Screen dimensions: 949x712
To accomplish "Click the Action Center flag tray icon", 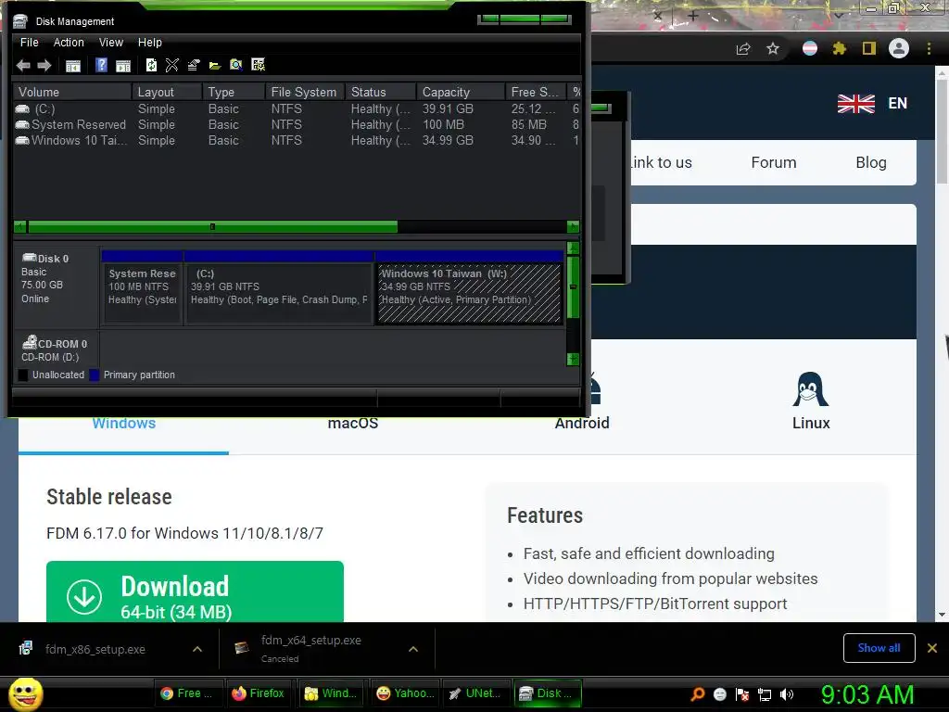I will click(742, 694).
